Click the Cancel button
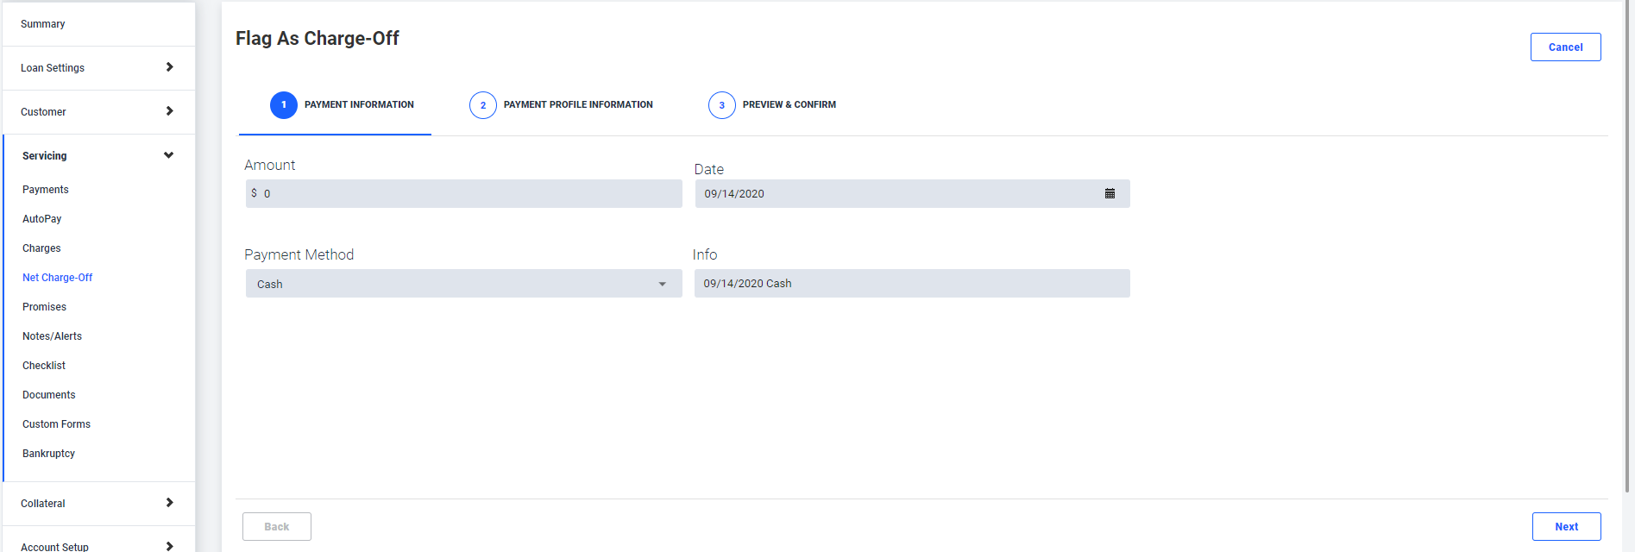The image size is (1635, 552). pyautogui.click(x=1565, y=47)
